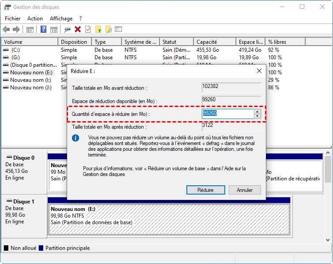This screenshot has width=333, height=264.
Task: Toggle the console tree pane icon
Action: click(30, 30)
